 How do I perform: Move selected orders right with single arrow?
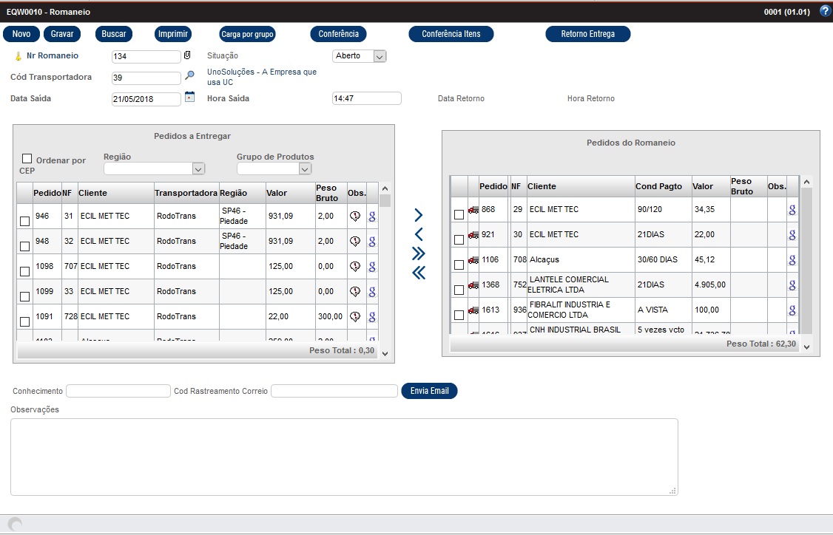(x=419, y=215)
